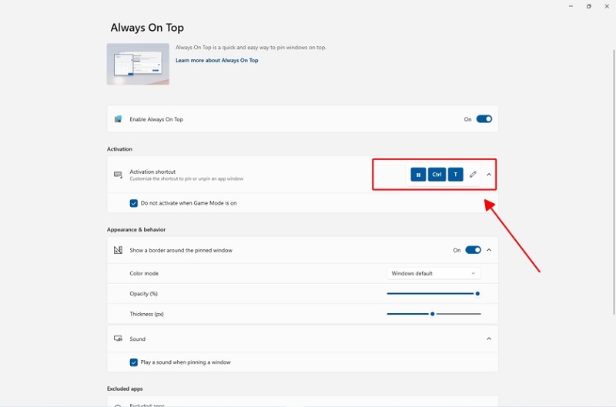
Task: Click the Sound section icon
Action: coord(118,339)
